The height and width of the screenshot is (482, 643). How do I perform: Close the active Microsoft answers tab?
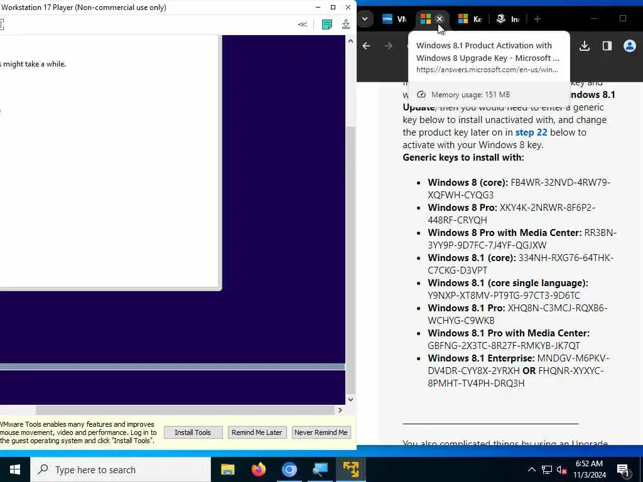pos(440,19)
